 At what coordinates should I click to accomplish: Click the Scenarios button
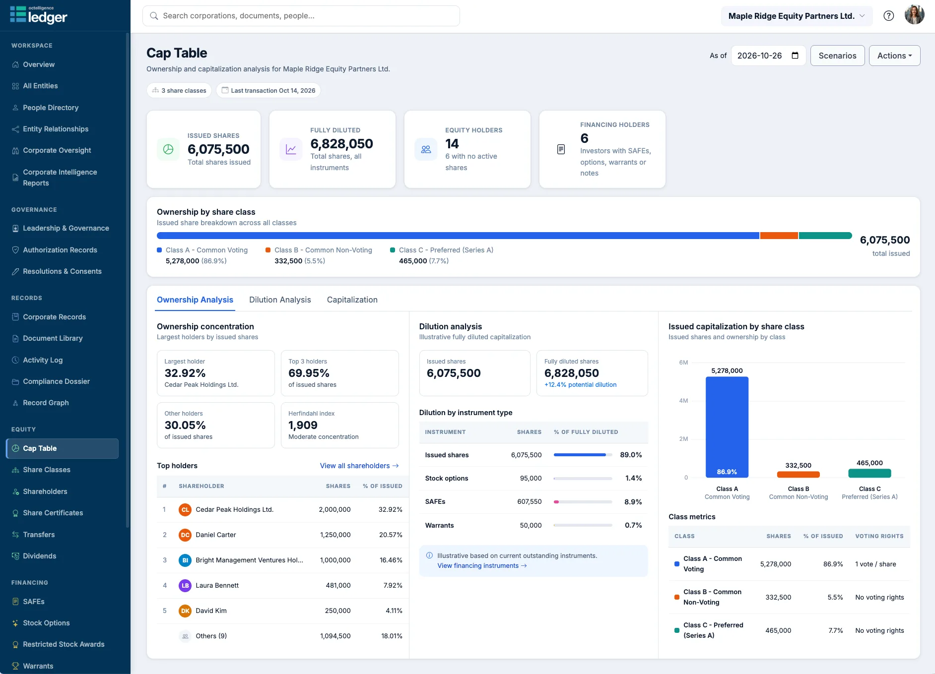coord(837,56)
